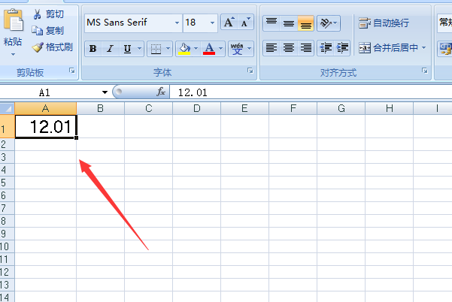Decrease the cell indent
This screenshot has width=452, height=302.
click(326, 48)
